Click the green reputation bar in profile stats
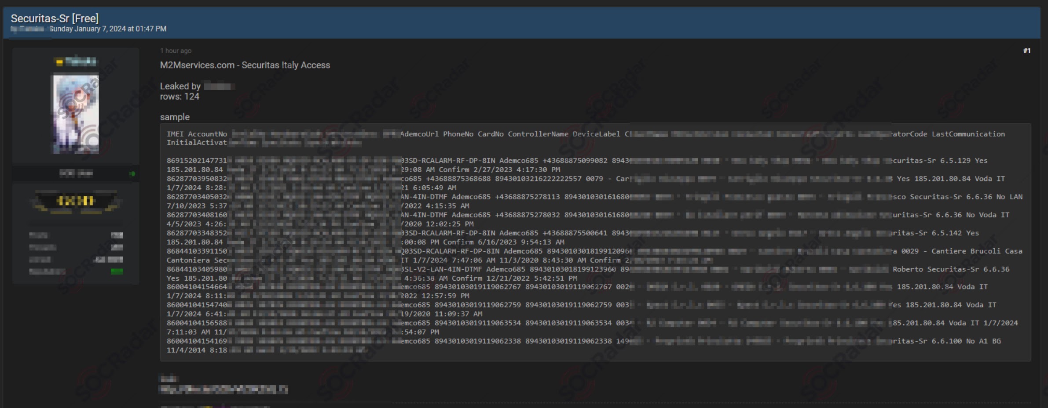This screenshot has width=1048, height=408. 117,271
